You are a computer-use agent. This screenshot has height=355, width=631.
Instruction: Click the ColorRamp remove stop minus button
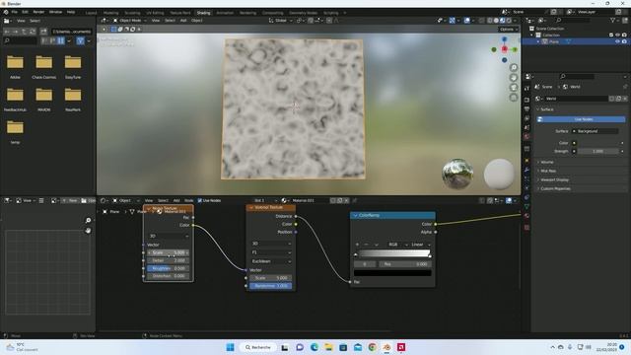click(366, 245)
